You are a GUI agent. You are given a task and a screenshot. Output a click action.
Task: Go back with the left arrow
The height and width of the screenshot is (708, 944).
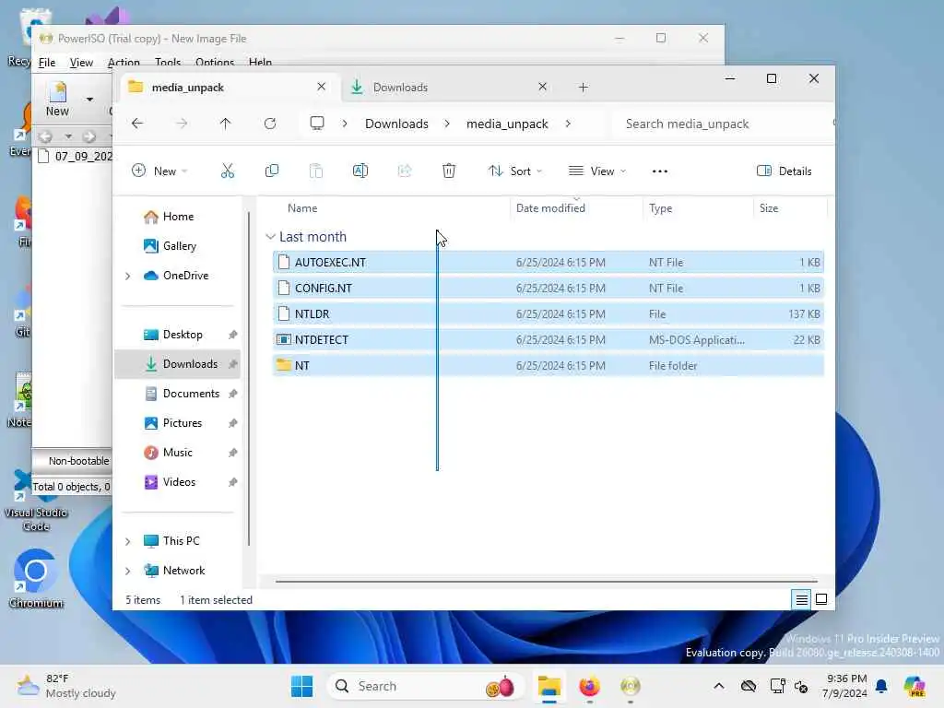[x=137, y=124]
